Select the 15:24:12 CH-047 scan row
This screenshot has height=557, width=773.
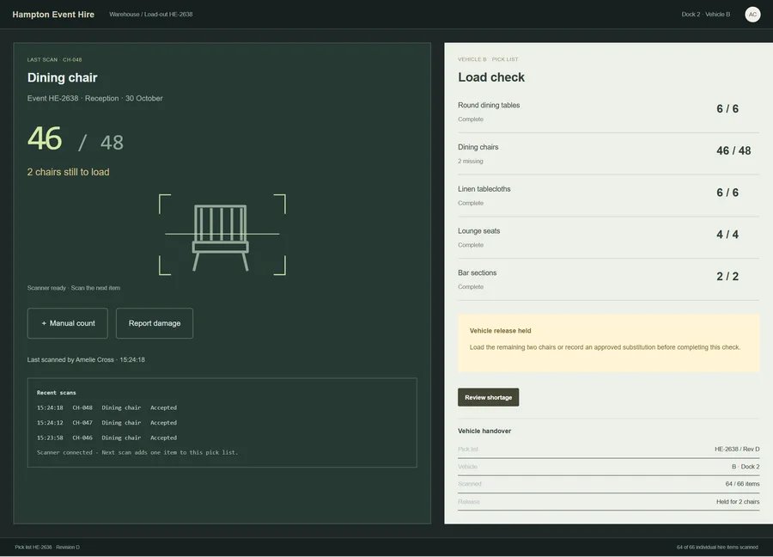pos(107,423)
